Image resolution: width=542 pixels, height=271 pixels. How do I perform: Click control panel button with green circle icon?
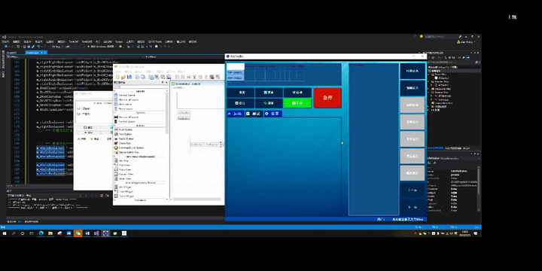(x=269, y=103)
